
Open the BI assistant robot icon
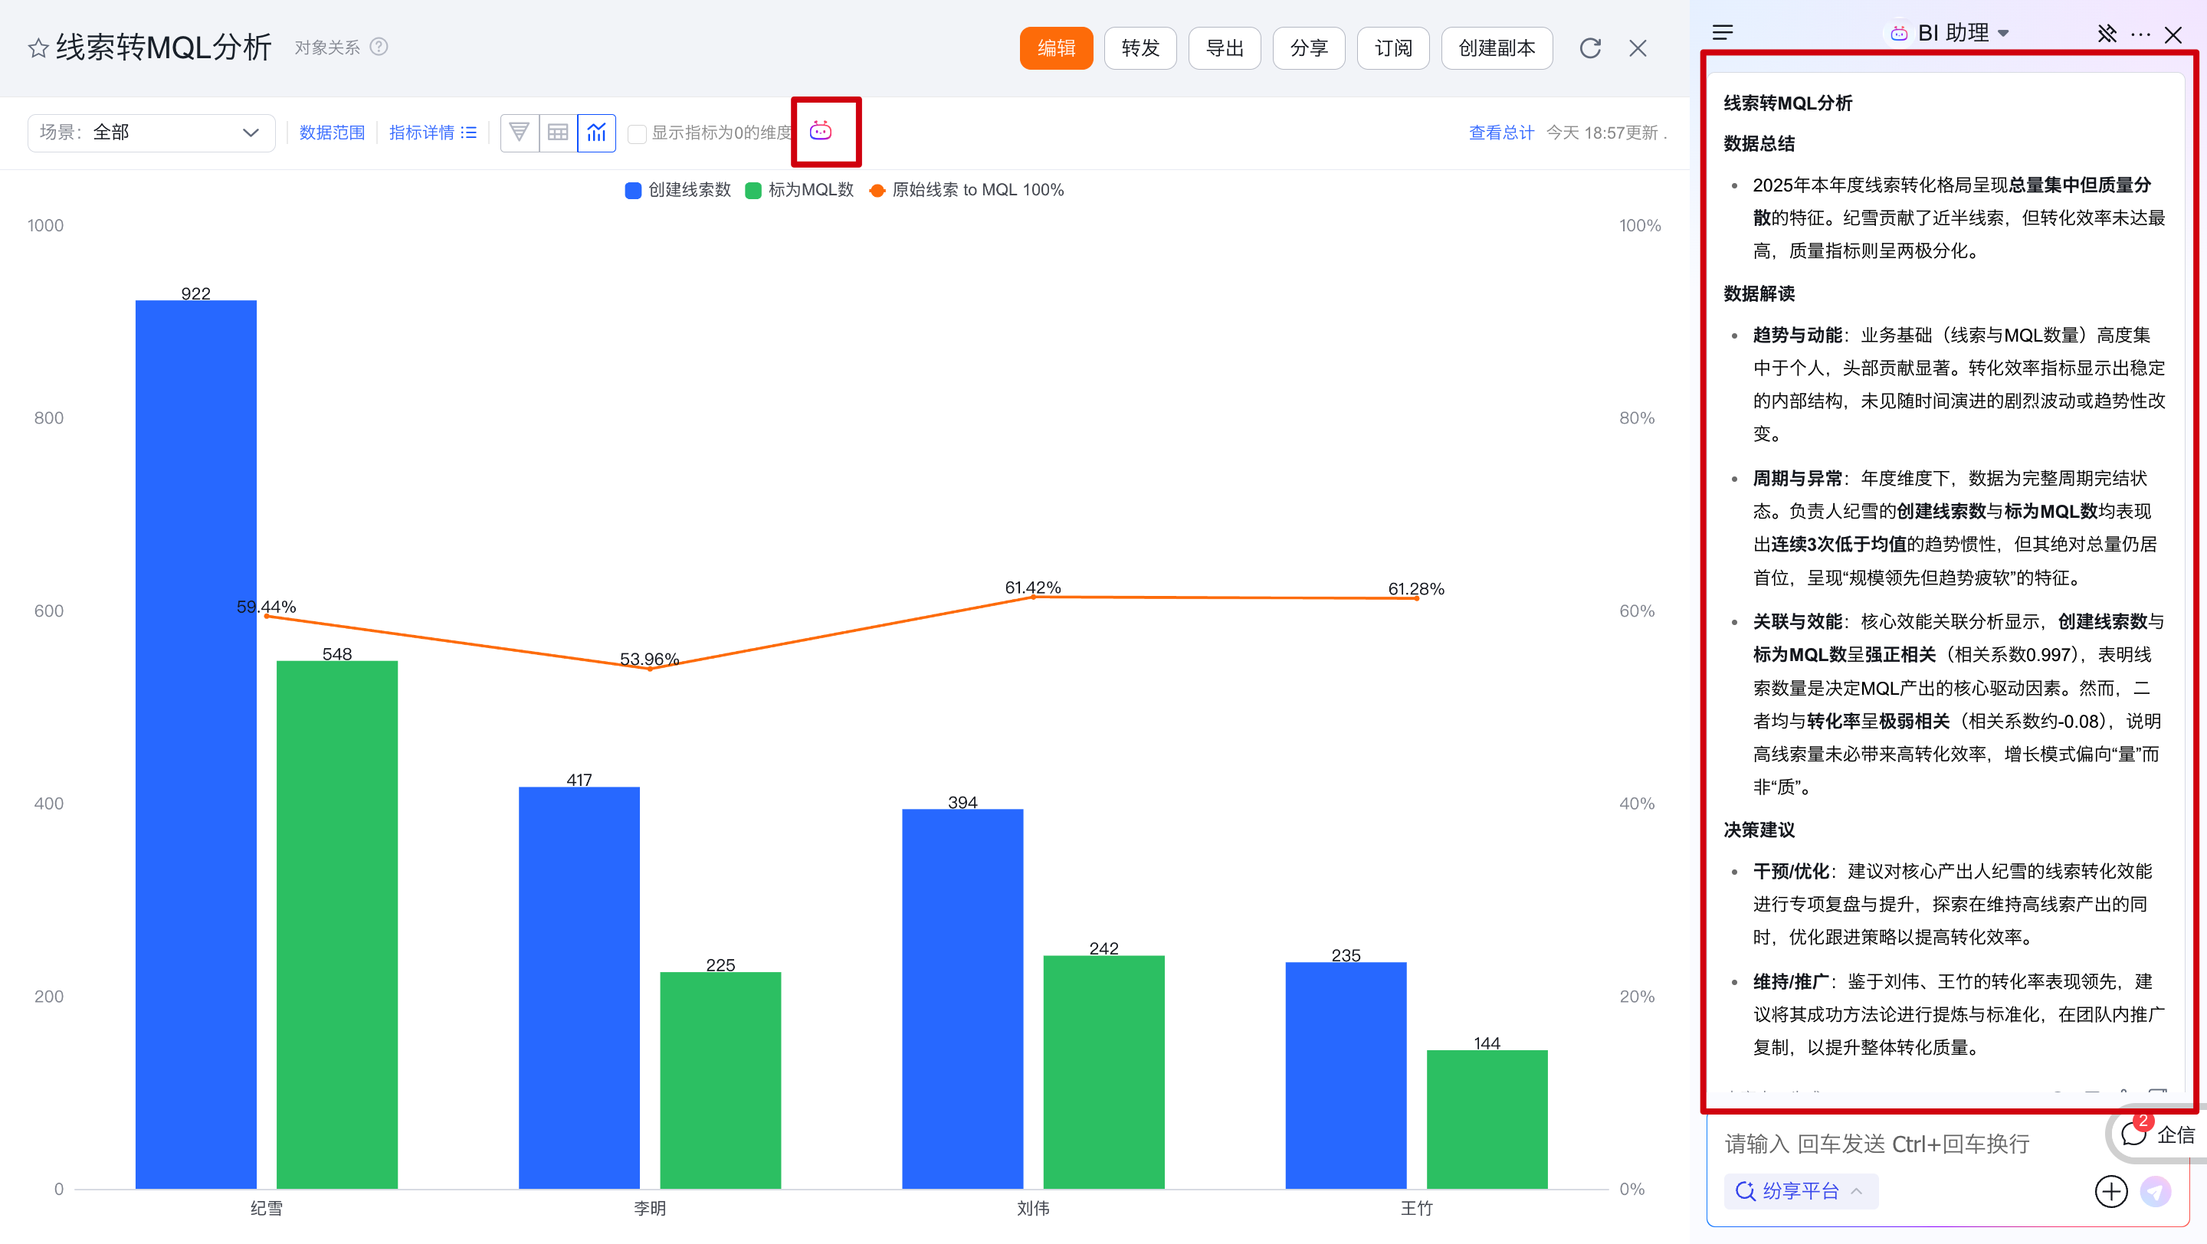821,131
